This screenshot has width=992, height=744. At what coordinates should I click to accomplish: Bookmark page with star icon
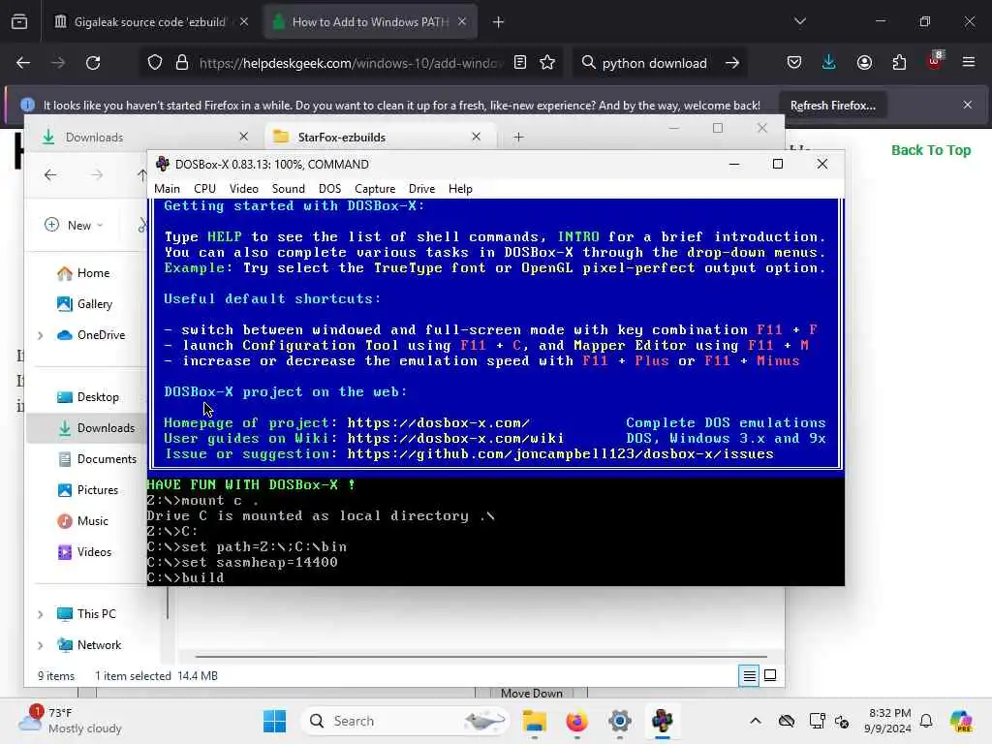(x=548, y=63)
